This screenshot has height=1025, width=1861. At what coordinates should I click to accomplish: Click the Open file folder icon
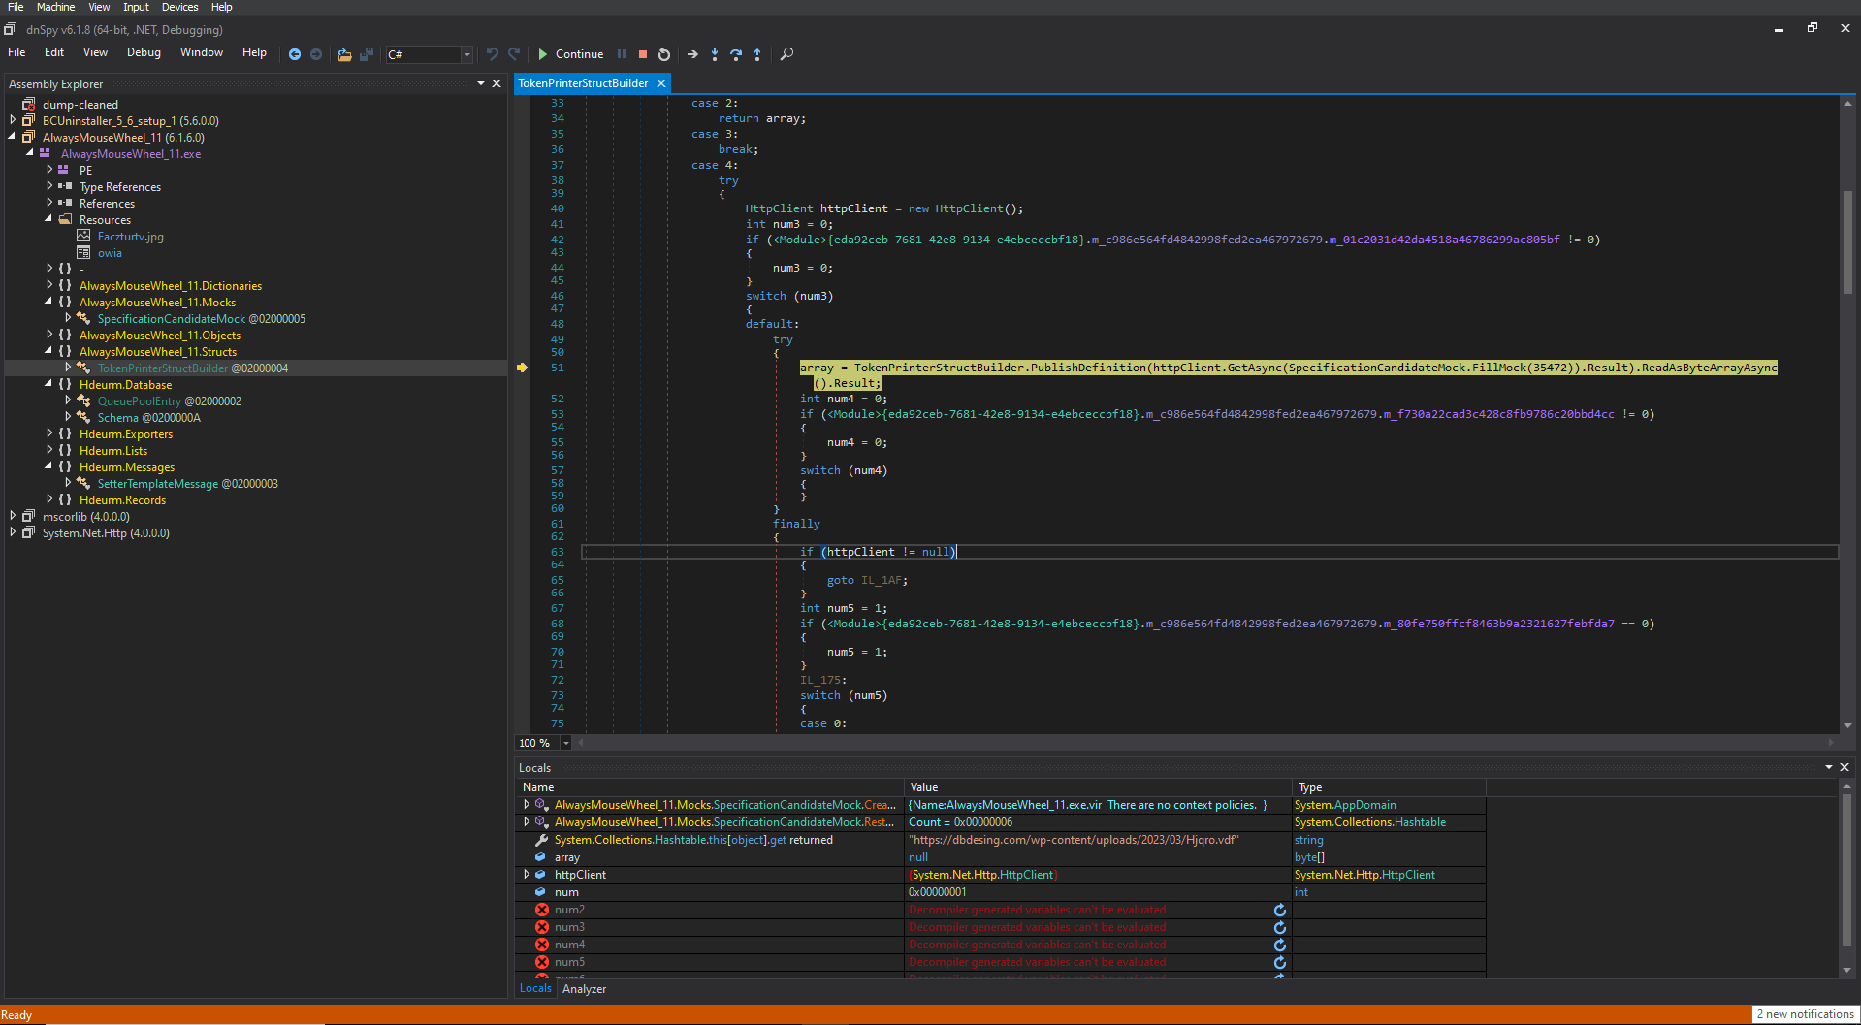[x=344, y=54]
